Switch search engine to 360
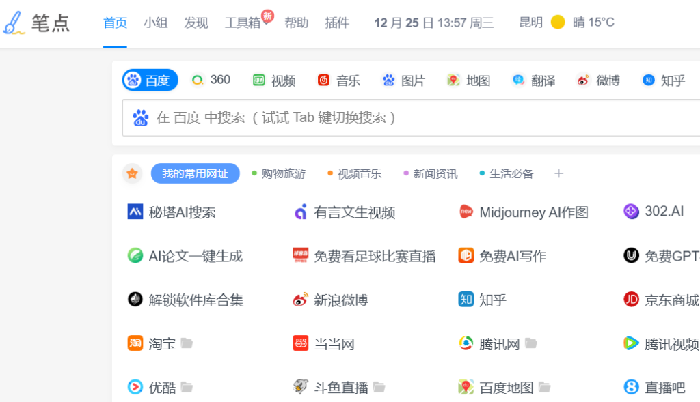 tap(211, 81)
